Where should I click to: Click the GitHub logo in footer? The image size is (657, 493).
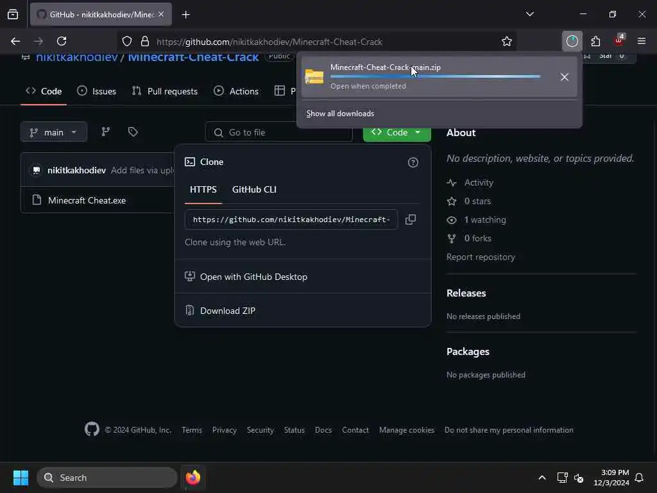pyautogui.click(x=92, y=429)
